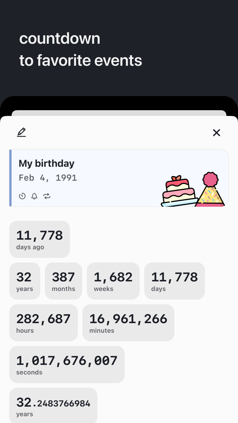The height and width of the screenshot is (423, 238).
Task: Select the 11,778 days ago chip
Action: click(39, 239)
